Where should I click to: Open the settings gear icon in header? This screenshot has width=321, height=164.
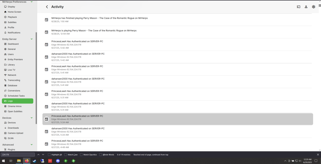coord(314,7)
